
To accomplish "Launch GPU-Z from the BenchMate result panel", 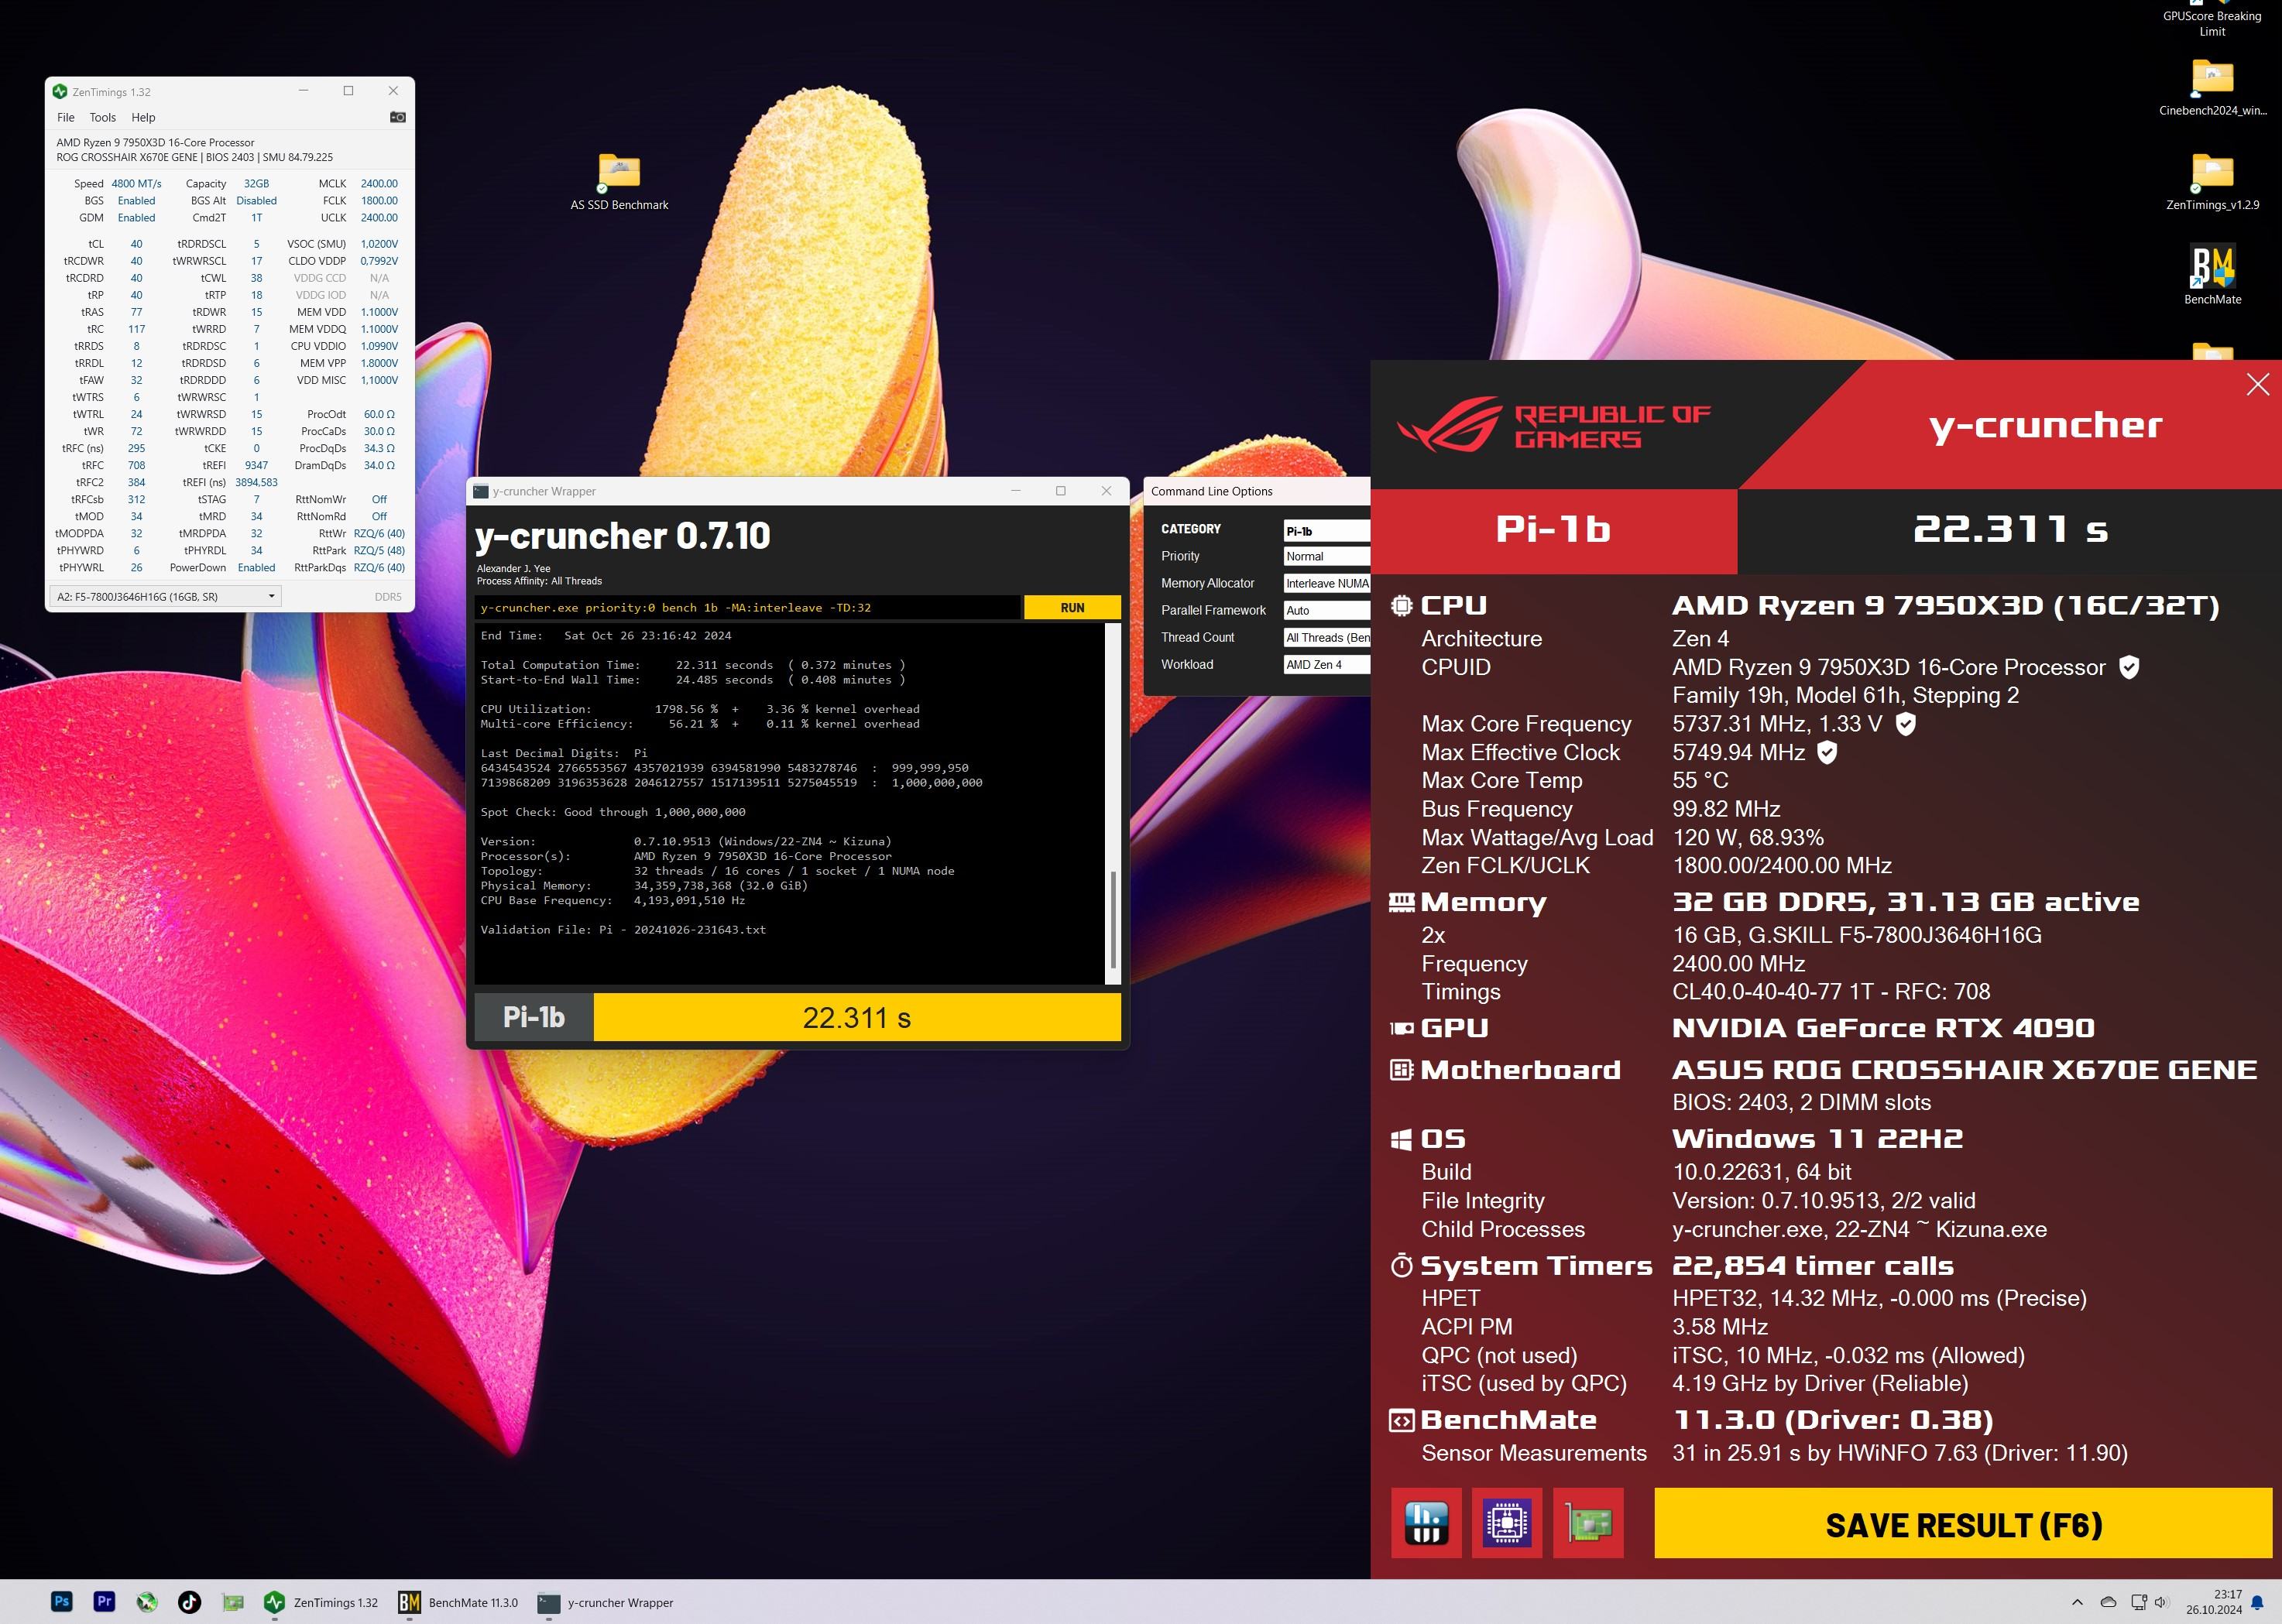I will tap(1587, 1523).
